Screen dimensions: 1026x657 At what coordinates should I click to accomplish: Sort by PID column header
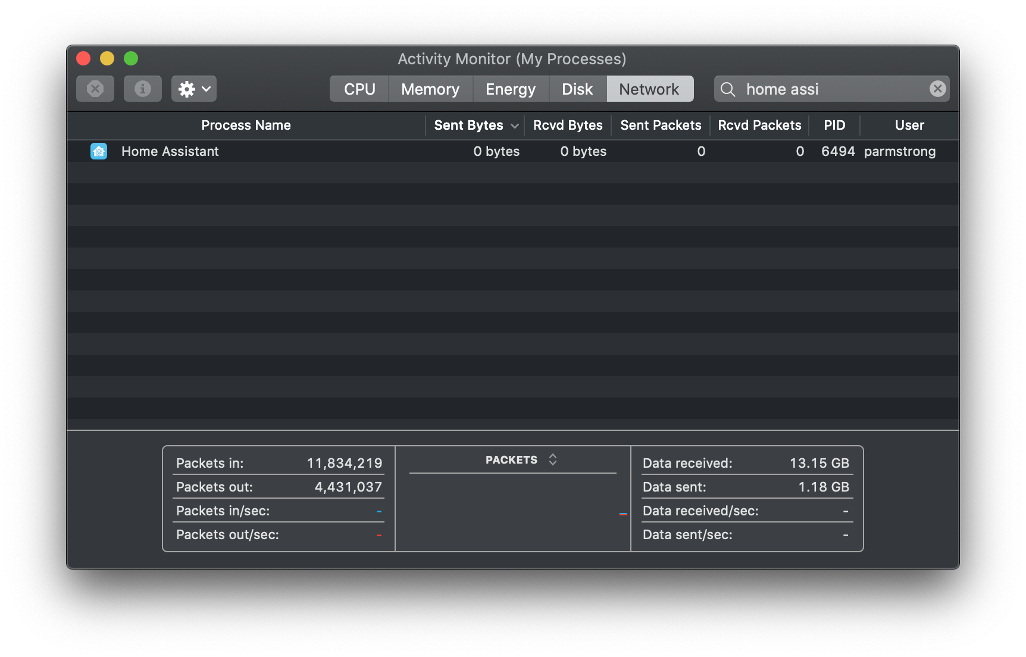834,125
